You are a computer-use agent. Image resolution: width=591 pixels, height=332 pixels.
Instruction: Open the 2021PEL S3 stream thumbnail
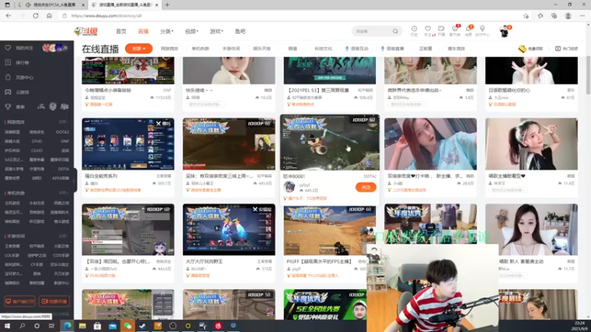tap(329, 70)
